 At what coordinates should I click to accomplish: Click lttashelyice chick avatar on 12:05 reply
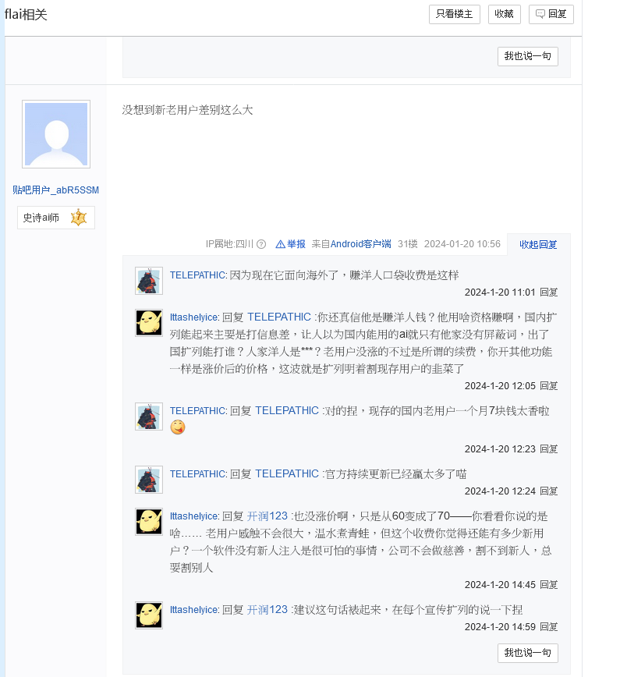[x=149, y=323]
